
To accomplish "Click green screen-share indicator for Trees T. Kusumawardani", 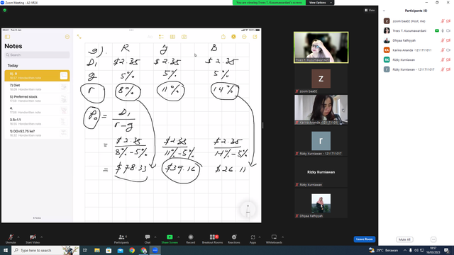I will (x=437, y=30).
